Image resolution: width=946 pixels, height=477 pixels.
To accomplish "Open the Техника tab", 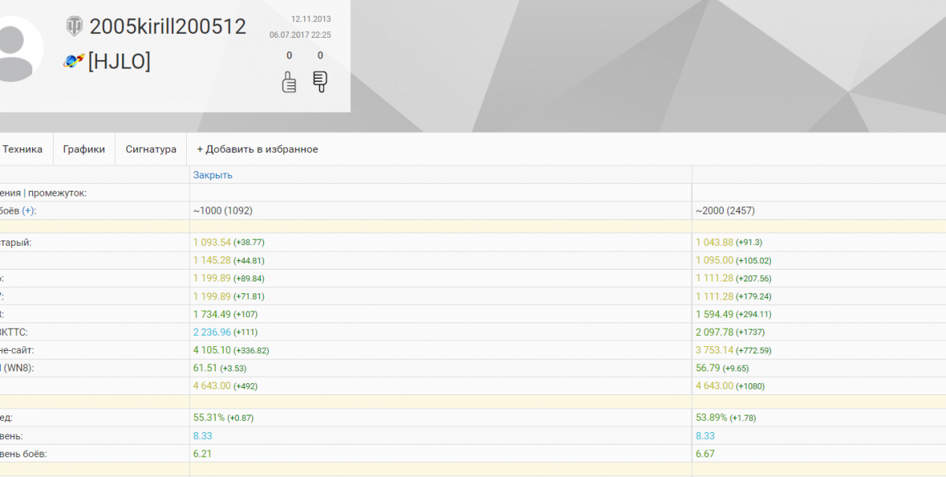I will point(23,149).
